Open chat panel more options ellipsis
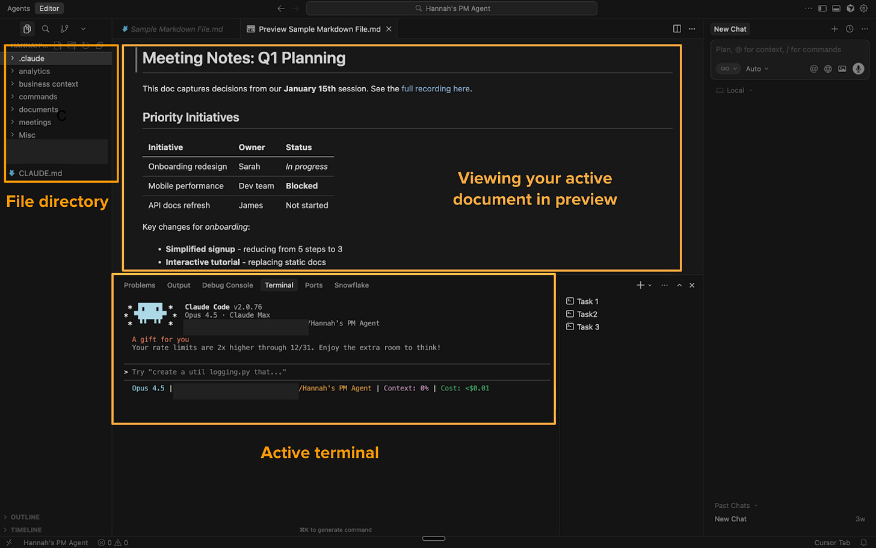The image size is (876, 548). [865, 29]
